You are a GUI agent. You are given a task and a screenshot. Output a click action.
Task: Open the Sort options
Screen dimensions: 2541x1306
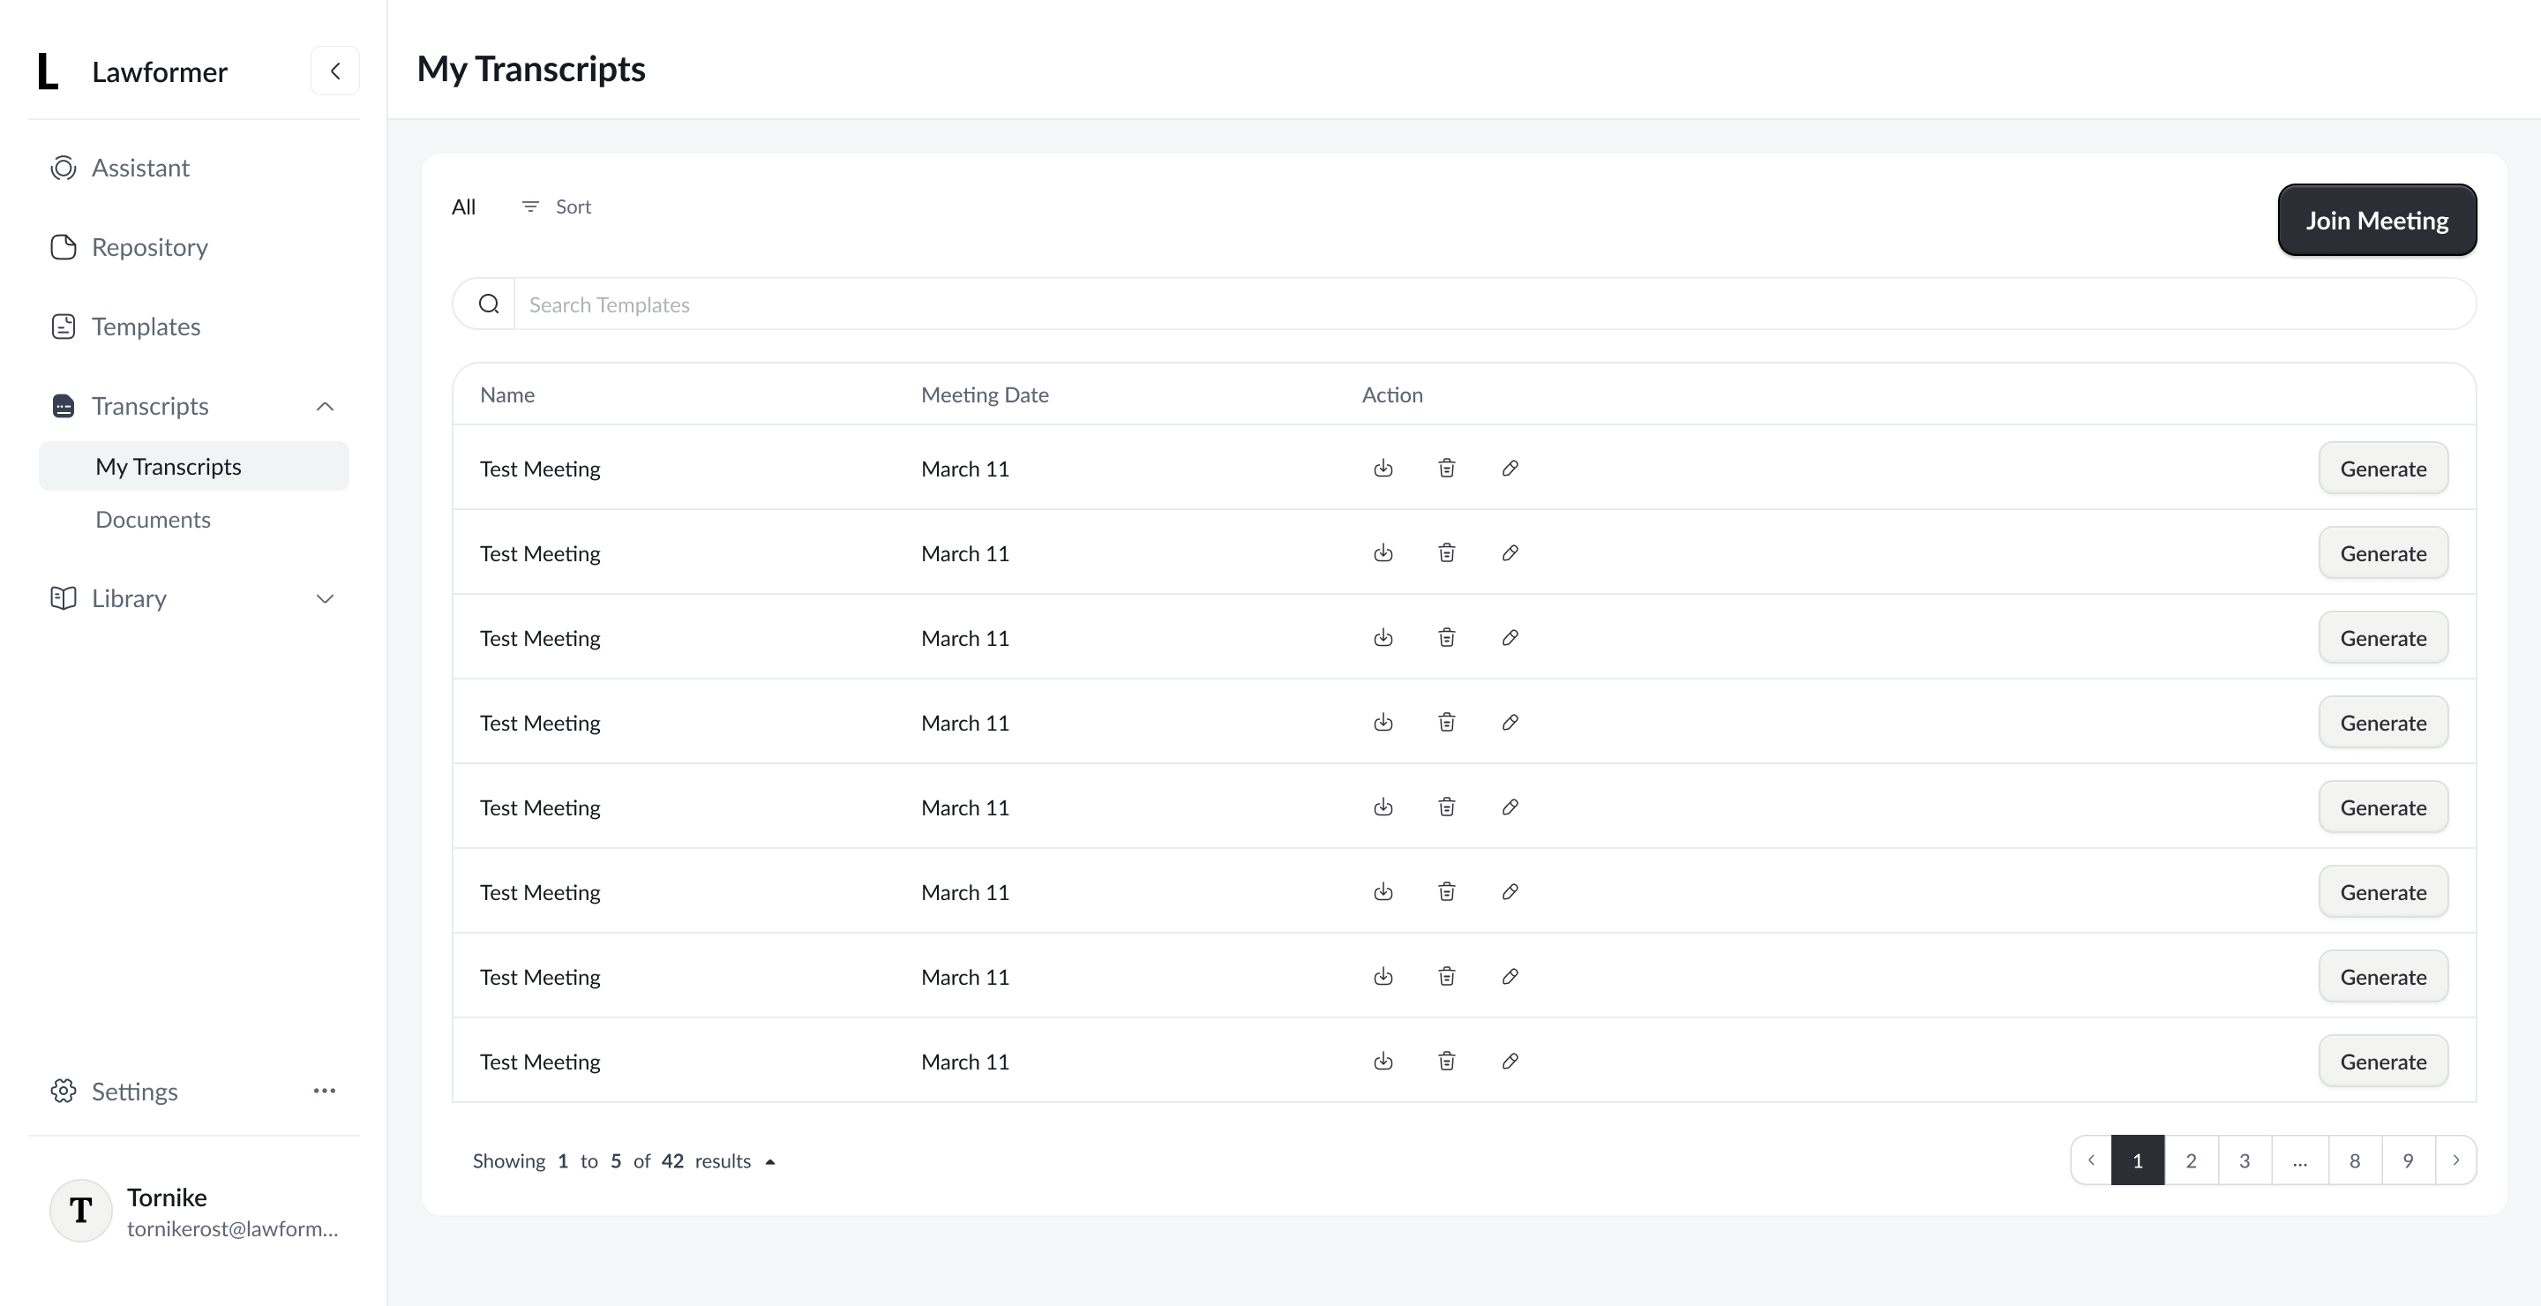[x=558, y=207]
